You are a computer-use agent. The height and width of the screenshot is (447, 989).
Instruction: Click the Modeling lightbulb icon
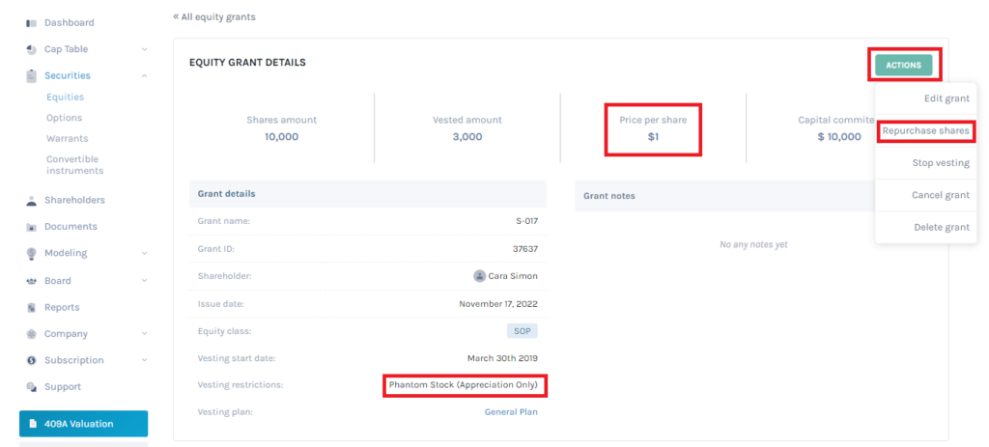coord(31,254)
